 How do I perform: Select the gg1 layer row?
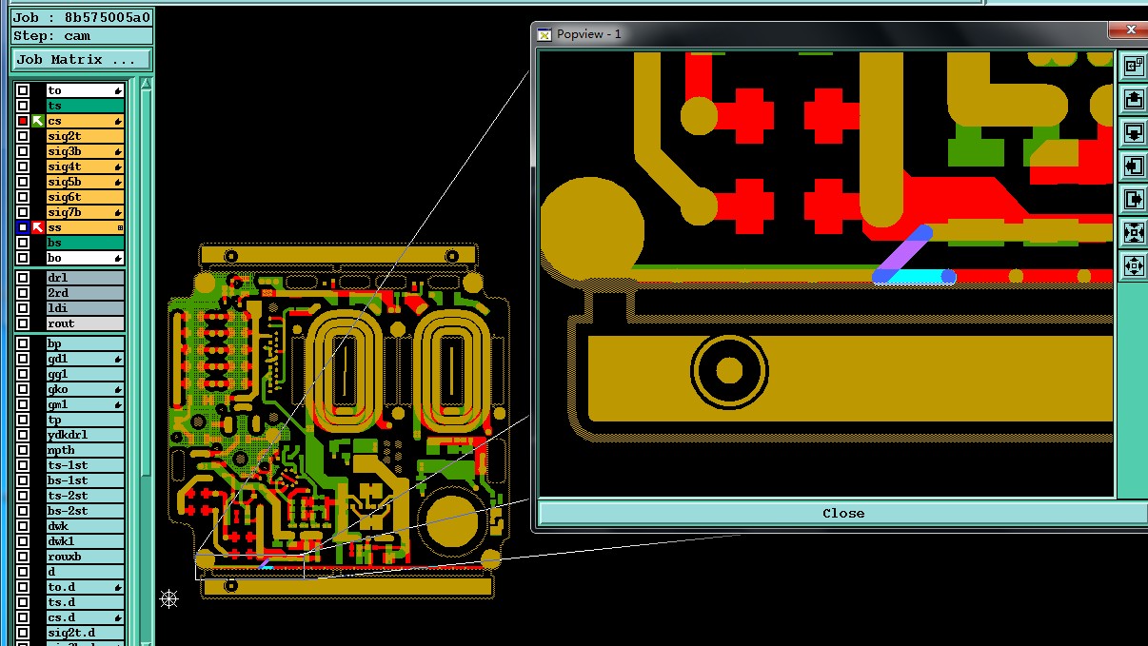tap(85, 374)
